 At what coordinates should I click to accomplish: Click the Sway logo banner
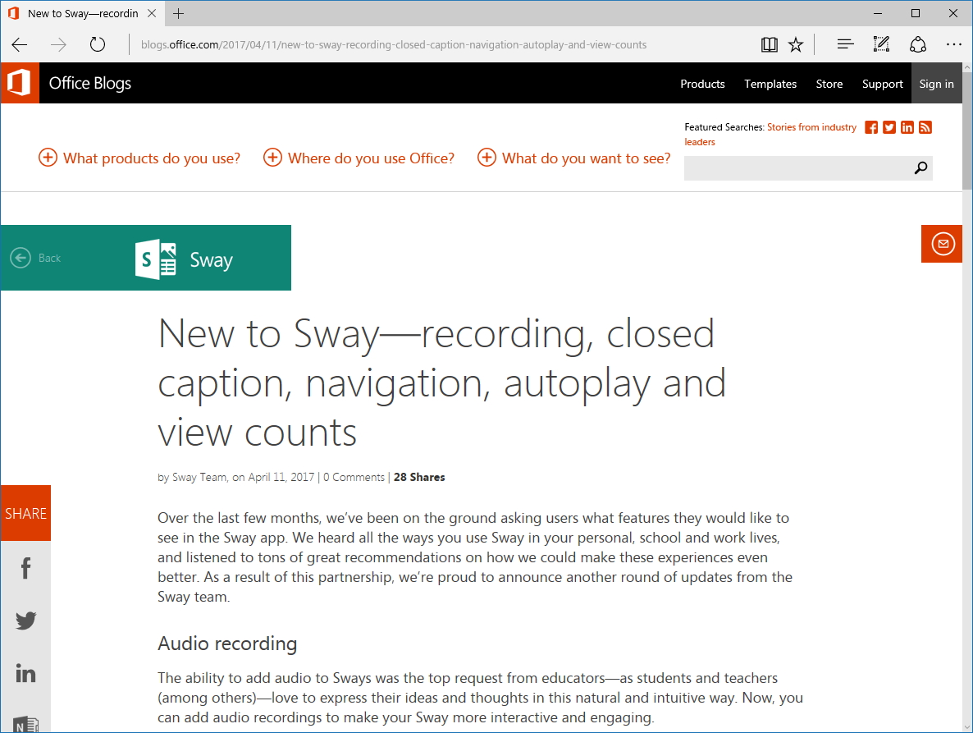(x=184, y=259)
